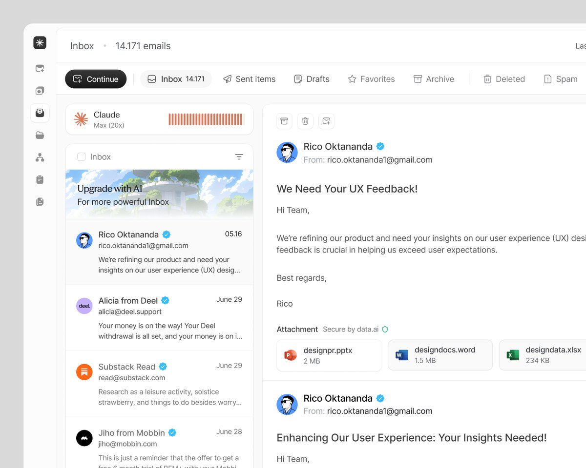Click verified badge next to Alicia from Deel

tap(166, 300)
